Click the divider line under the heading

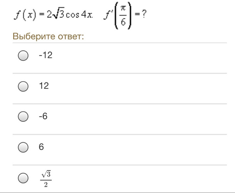[x=120, y=43]
